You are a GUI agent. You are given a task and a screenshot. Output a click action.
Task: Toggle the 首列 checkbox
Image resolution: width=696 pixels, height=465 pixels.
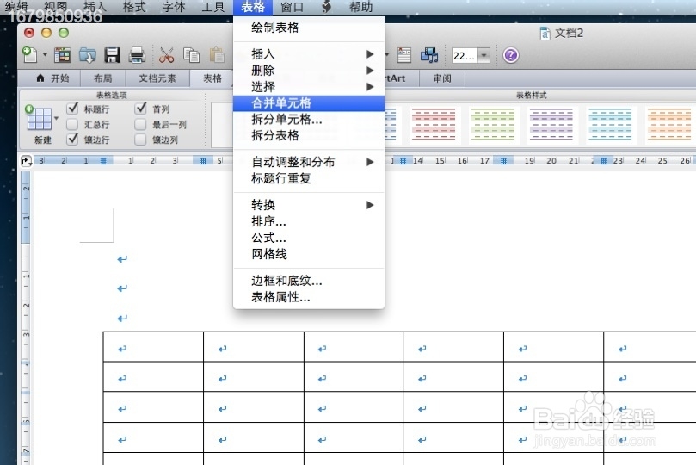141,108
